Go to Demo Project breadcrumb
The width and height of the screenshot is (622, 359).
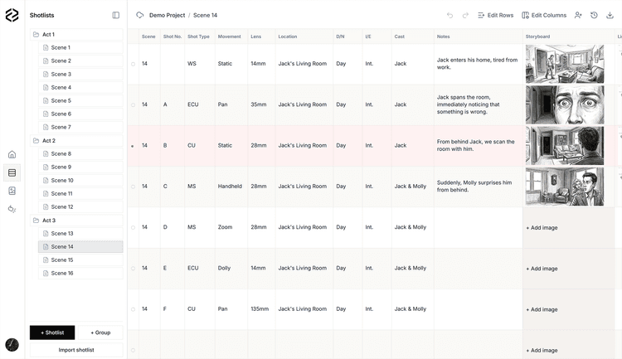click(167, 15)
